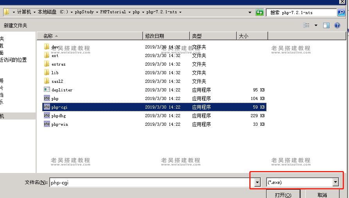Expand the address bar history dropdown
This screenshot has height=198, width=349.
(250, 12)
